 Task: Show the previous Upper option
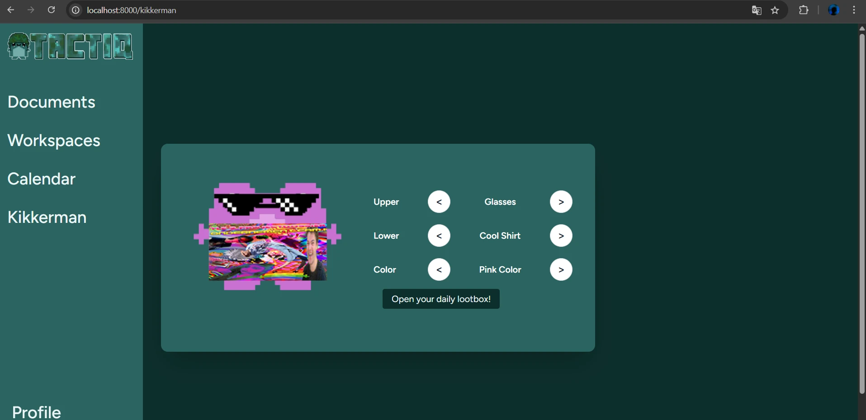point(439,202)
